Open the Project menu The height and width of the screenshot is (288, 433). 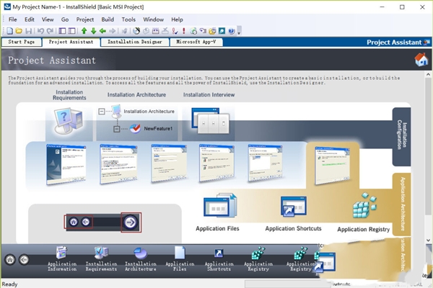pyautogui.click(x=85, y=19)
